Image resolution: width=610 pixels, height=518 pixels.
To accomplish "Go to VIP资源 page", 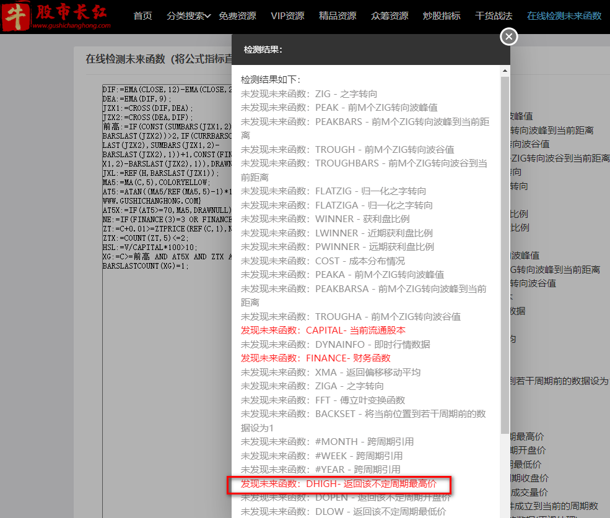I will coord(287,16).
